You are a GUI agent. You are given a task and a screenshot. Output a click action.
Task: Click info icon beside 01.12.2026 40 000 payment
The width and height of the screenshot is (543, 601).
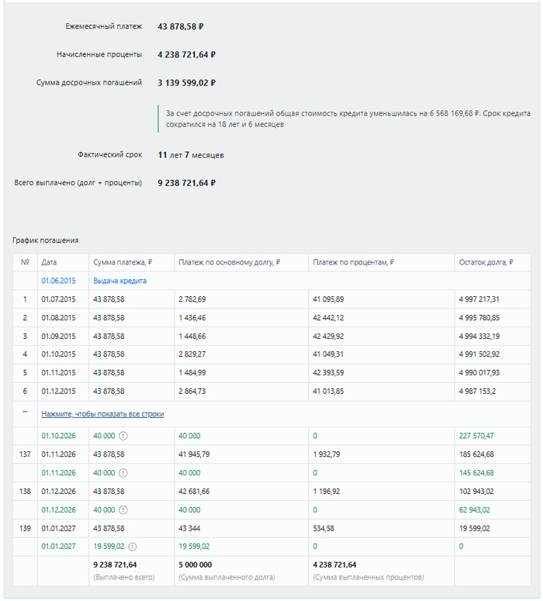tap(123, 510)
